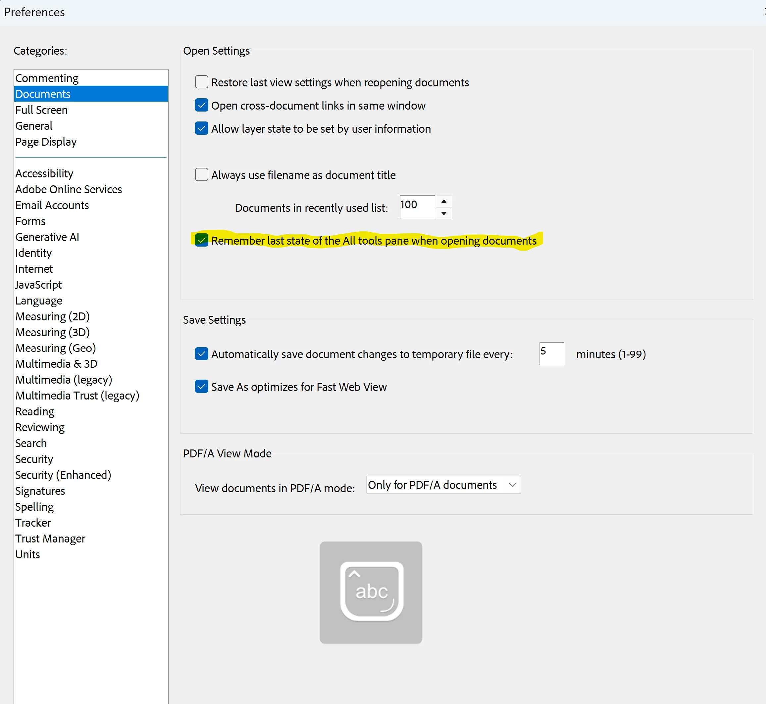
Task: Uncheck Open cross-document links in same window
Action: (201, 105)
